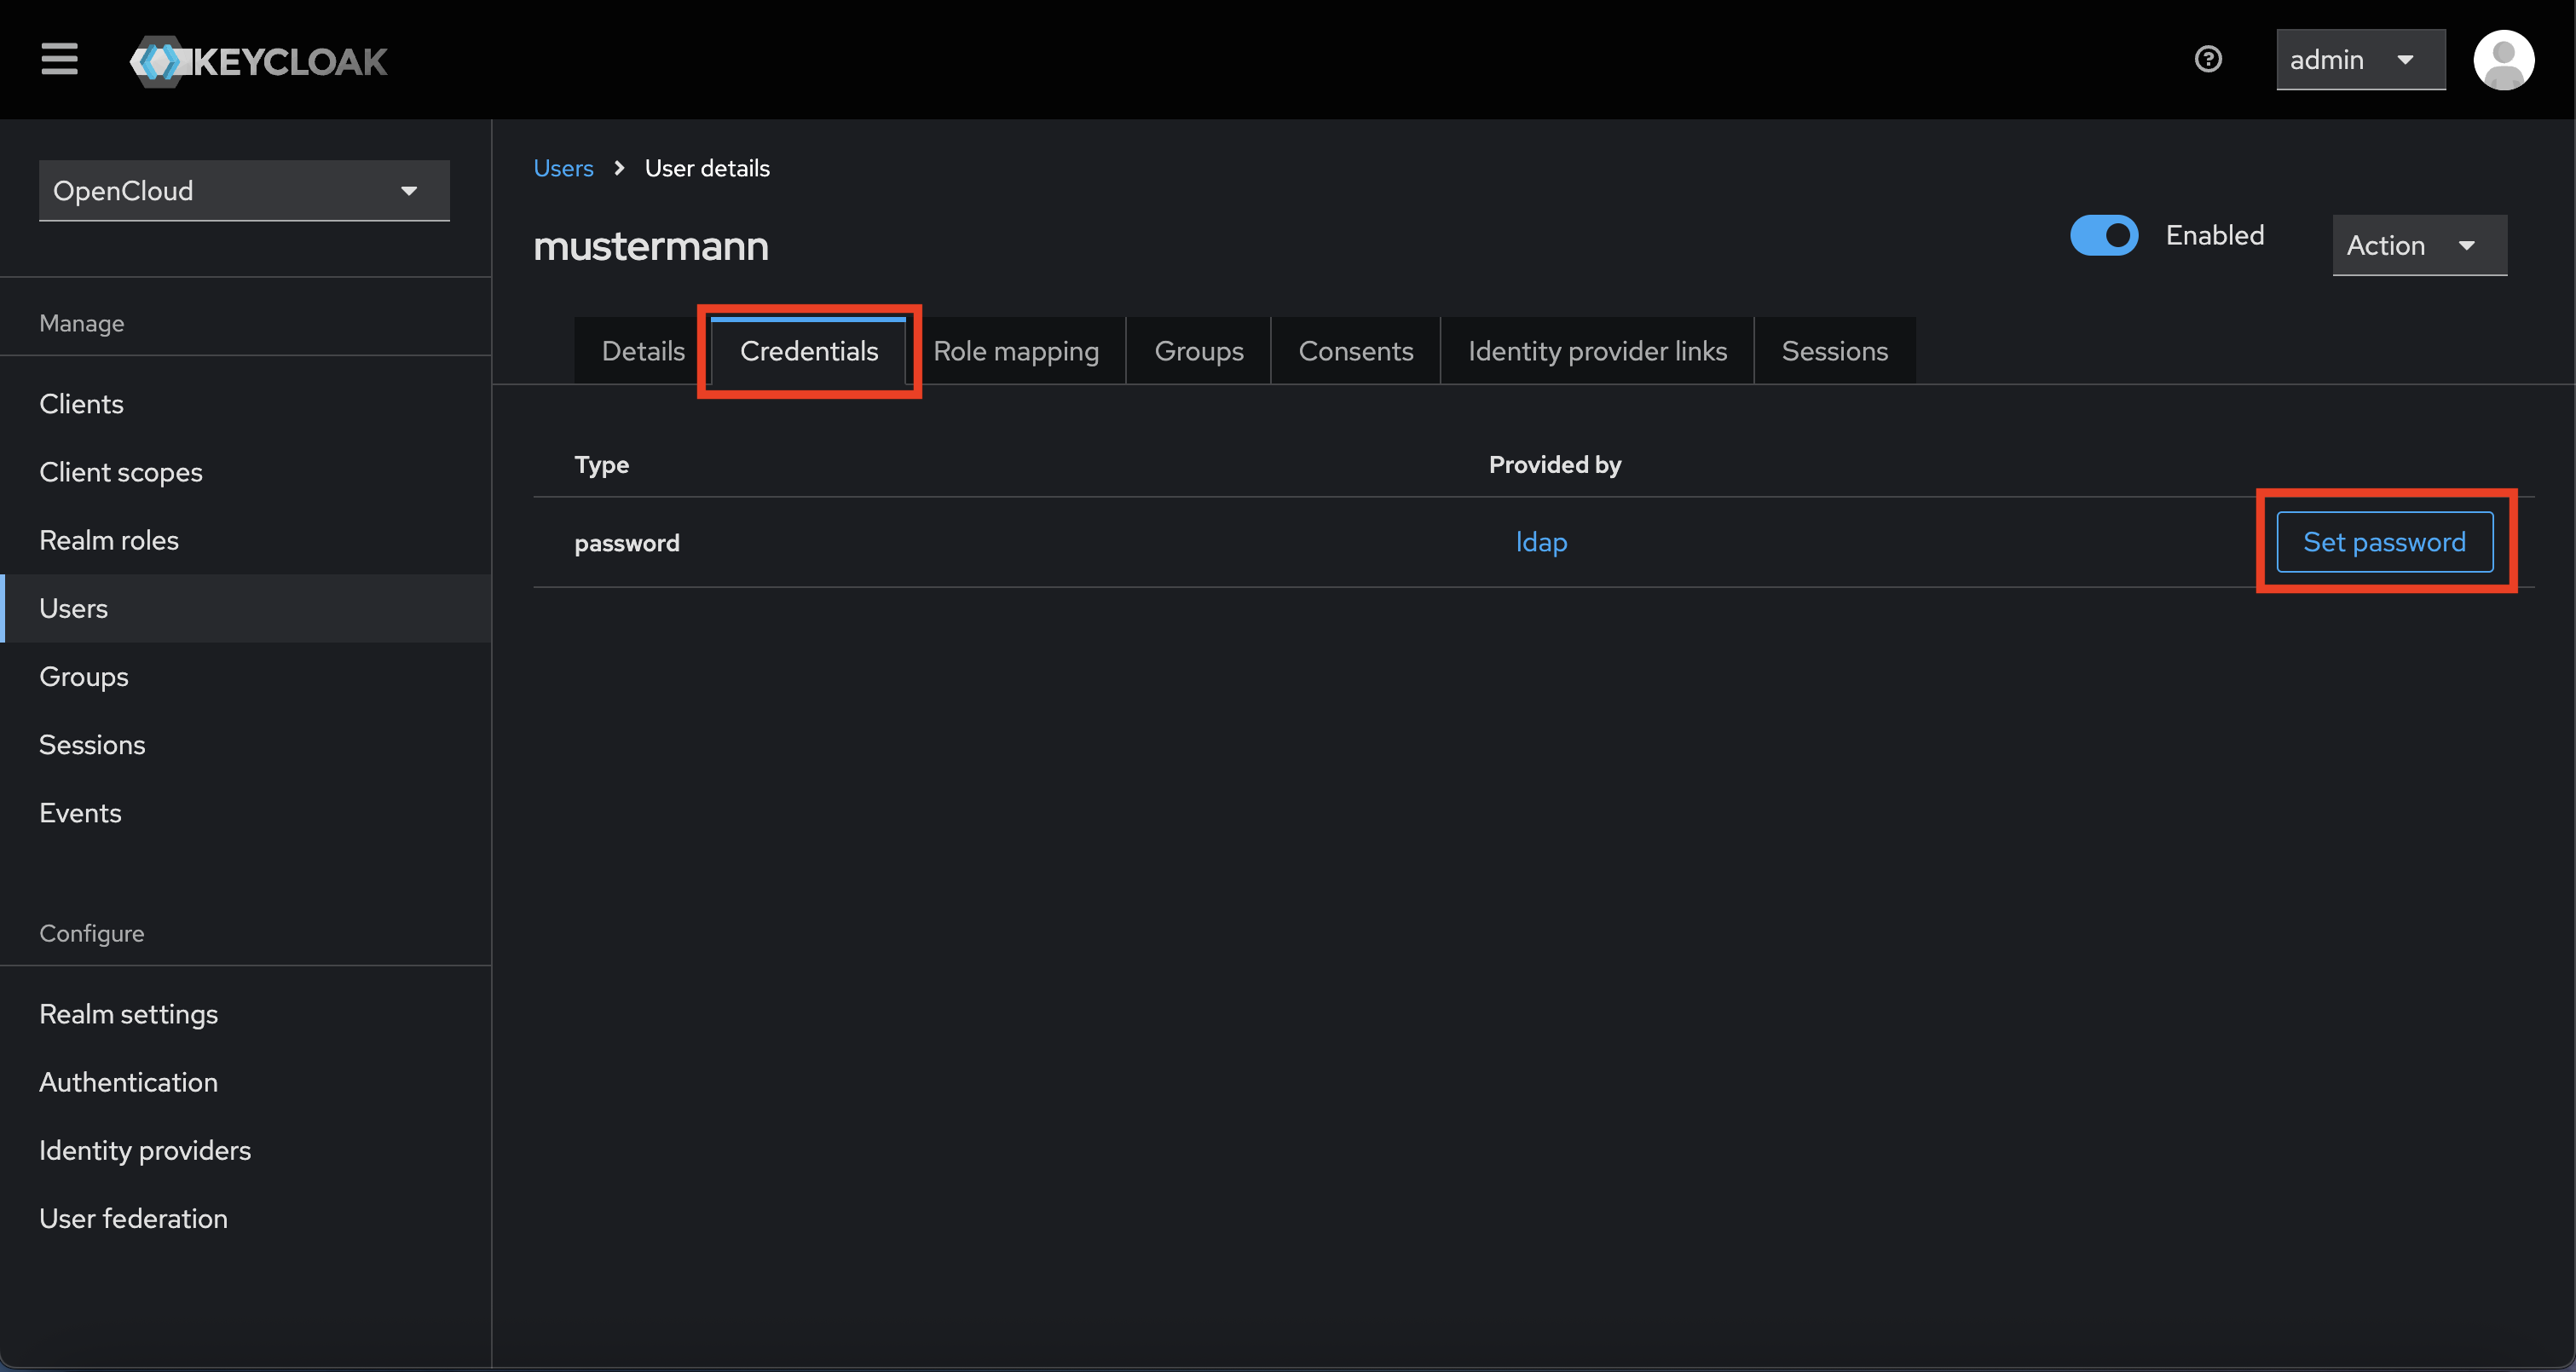
Task: Open the Action dropdown menu
Action: 2418,245
